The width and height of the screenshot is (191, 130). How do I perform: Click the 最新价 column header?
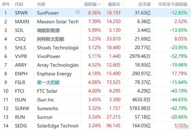click(x=114, y=4)
